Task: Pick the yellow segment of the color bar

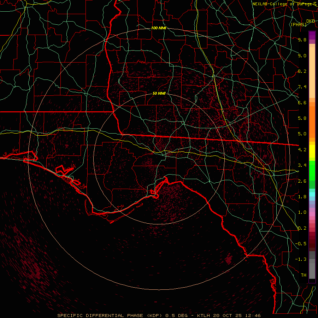Action: [x=312, y=151]
